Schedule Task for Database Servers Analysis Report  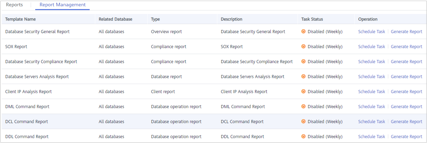(x=372, y=76)
